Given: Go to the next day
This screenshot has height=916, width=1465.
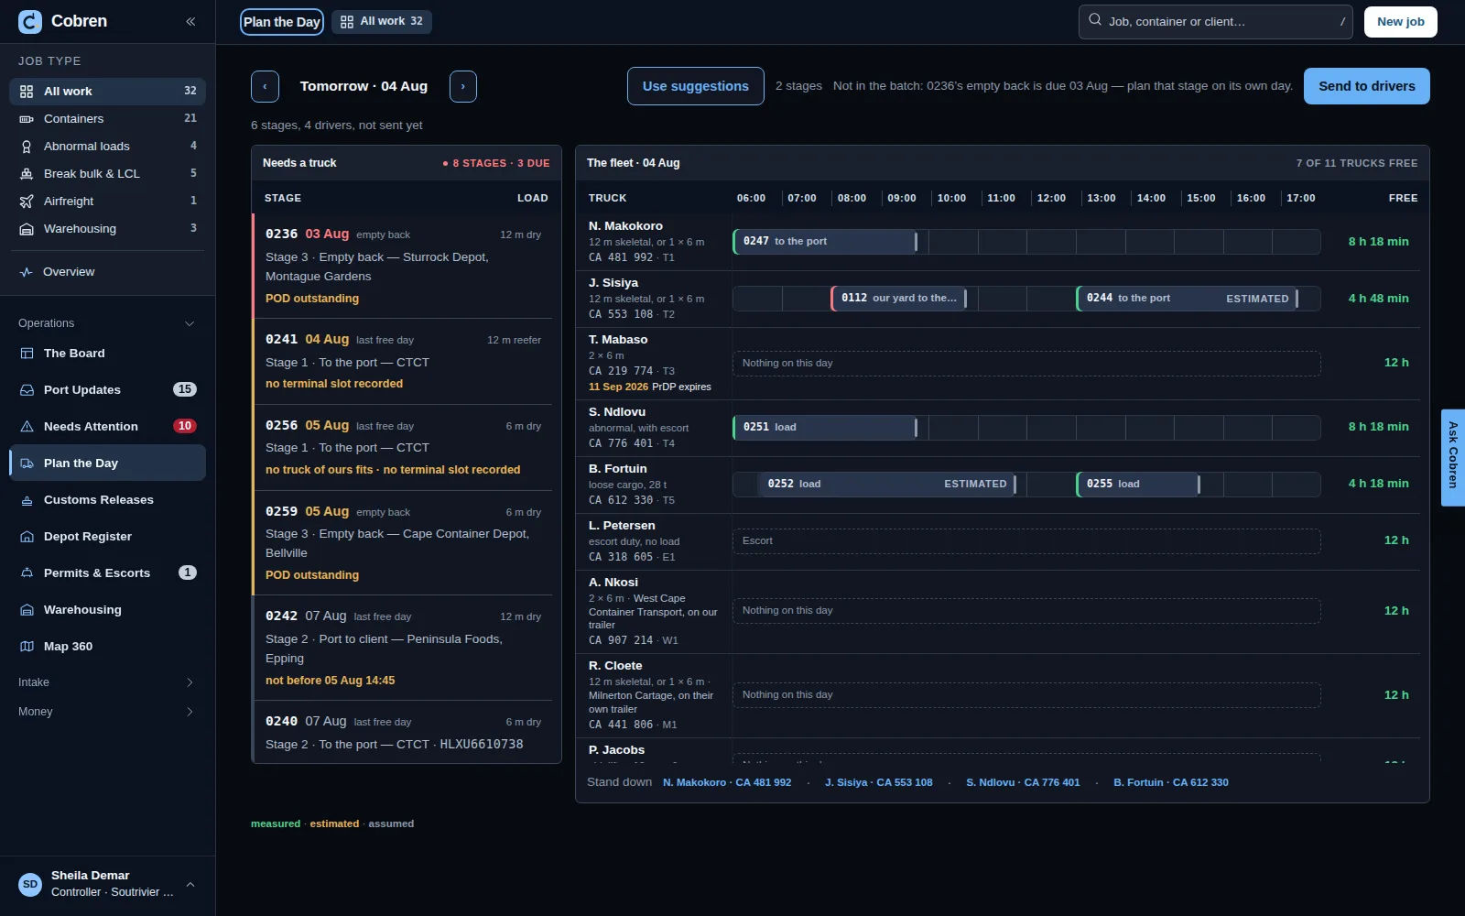Looking at the screenshot, I should [x=462, y=86].
